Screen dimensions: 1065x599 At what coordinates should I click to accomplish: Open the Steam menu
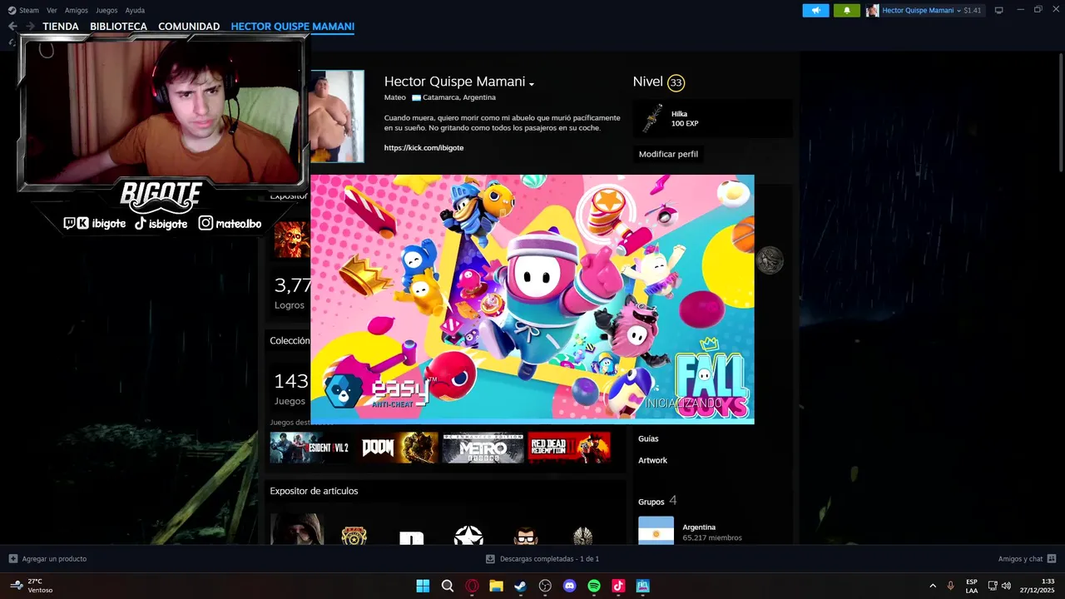(28, 10)
